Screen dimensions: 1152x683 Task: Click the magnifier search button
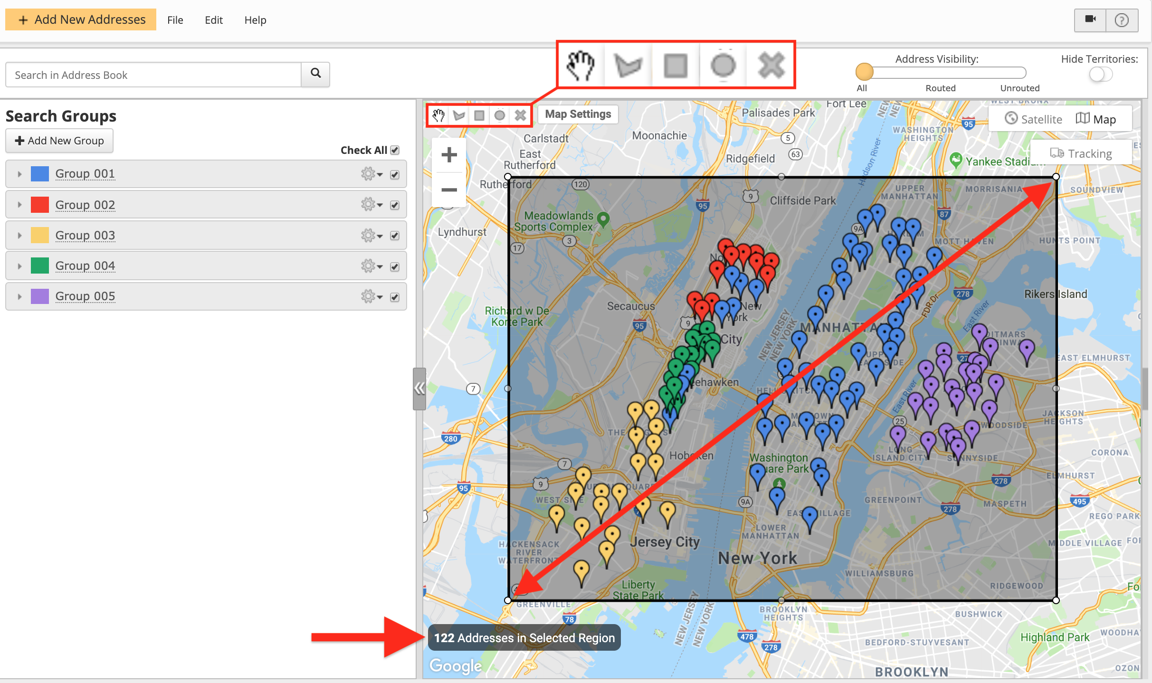(x=315, y=74)
